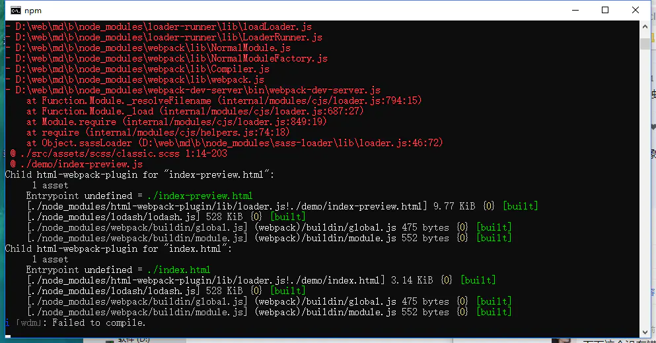Click the './src/assets/scss/classic.scss' line
This screenshot has height=343, width=656.
point(118,153)
